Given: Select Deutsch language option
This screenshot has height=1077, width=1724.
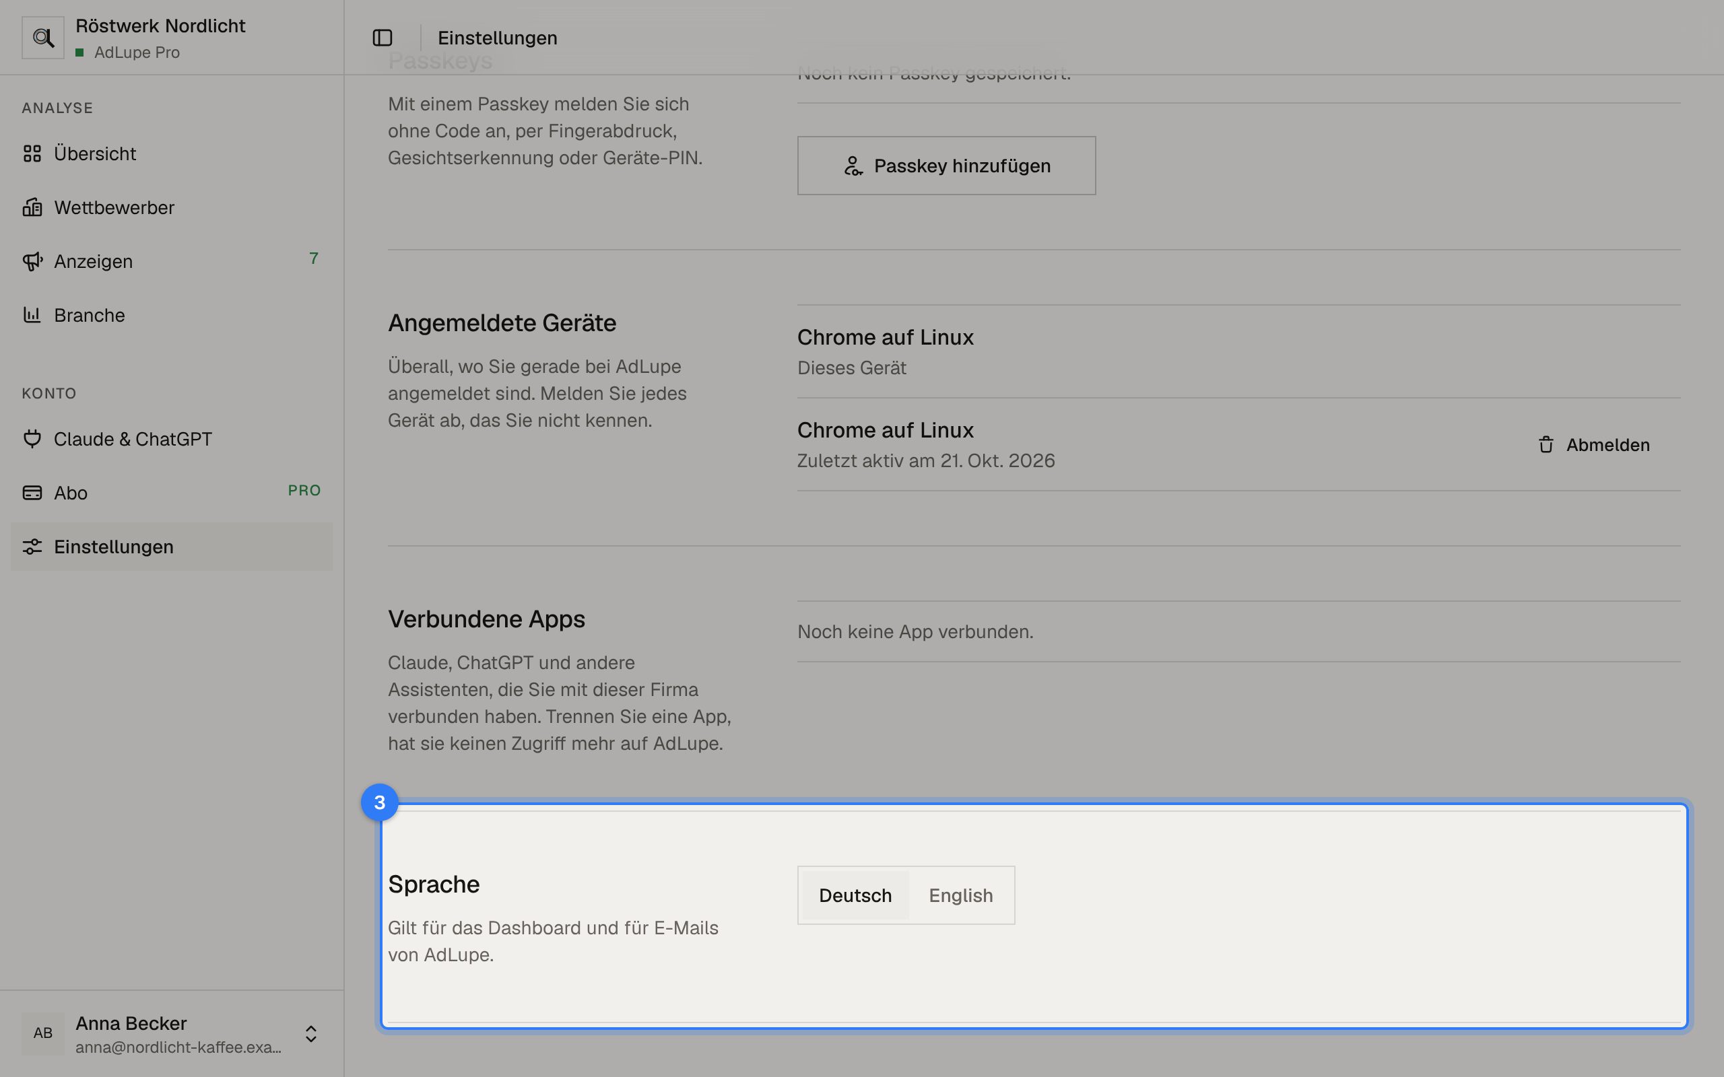Looking at the screenshot, I should (855, 895).
